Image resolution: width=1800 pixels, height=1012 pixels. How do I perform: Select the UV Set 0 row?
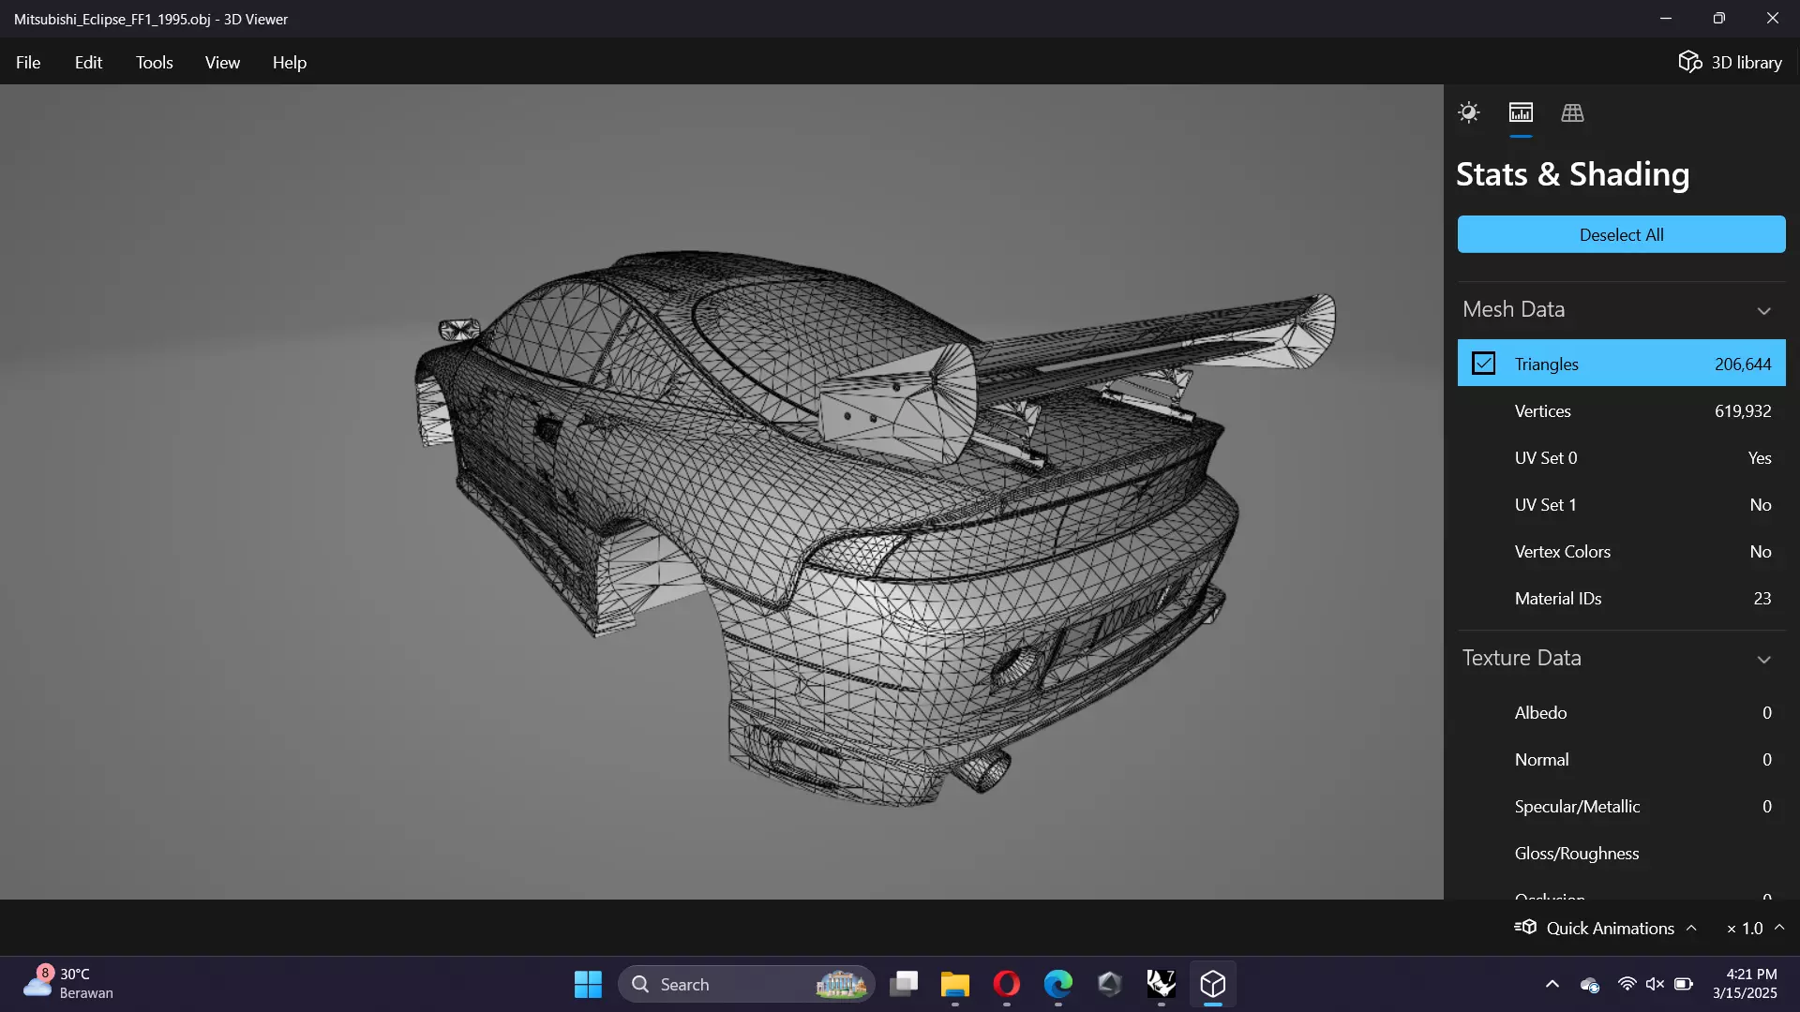pyautogui.click(x=1621, y=457)
